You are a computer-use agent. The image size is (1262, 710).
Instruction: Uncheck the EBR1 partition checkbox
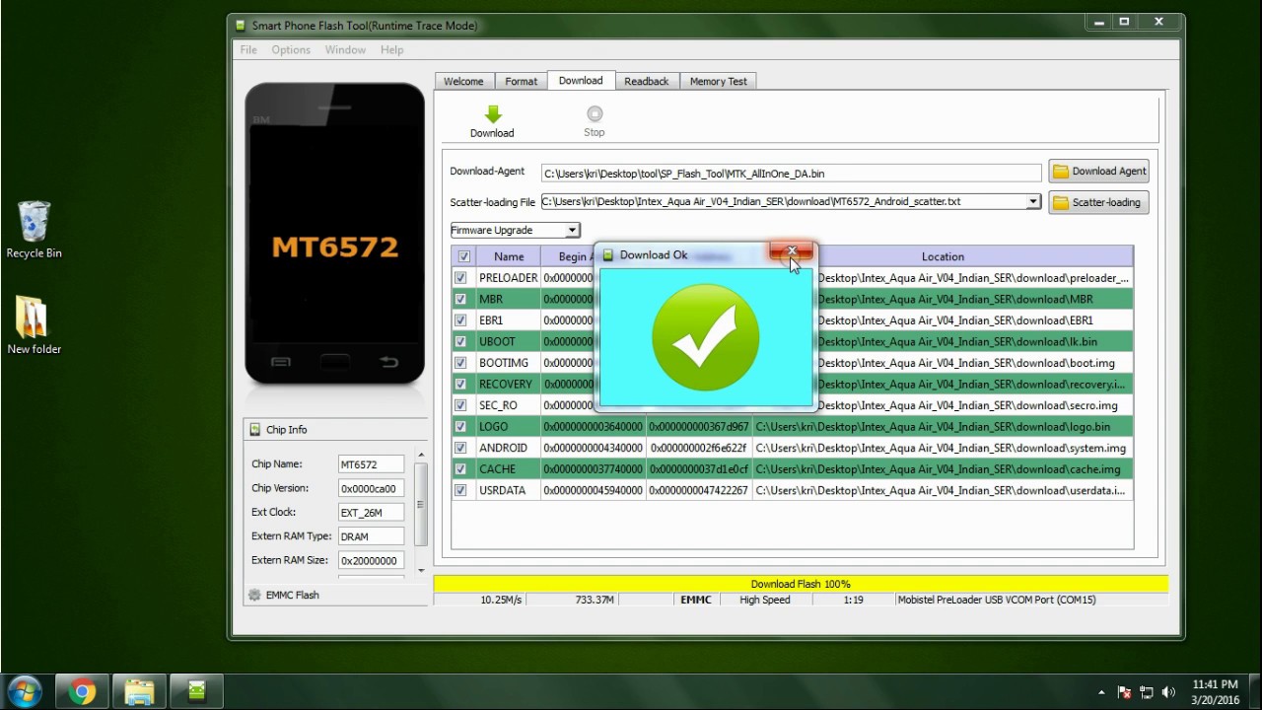point(460,320)
